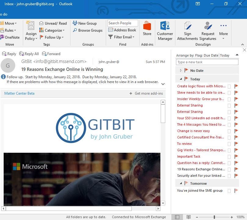This screenshot has width=247, height=220.
Task: Mark message Unread/Read
Action: click(x=53, y=23)
